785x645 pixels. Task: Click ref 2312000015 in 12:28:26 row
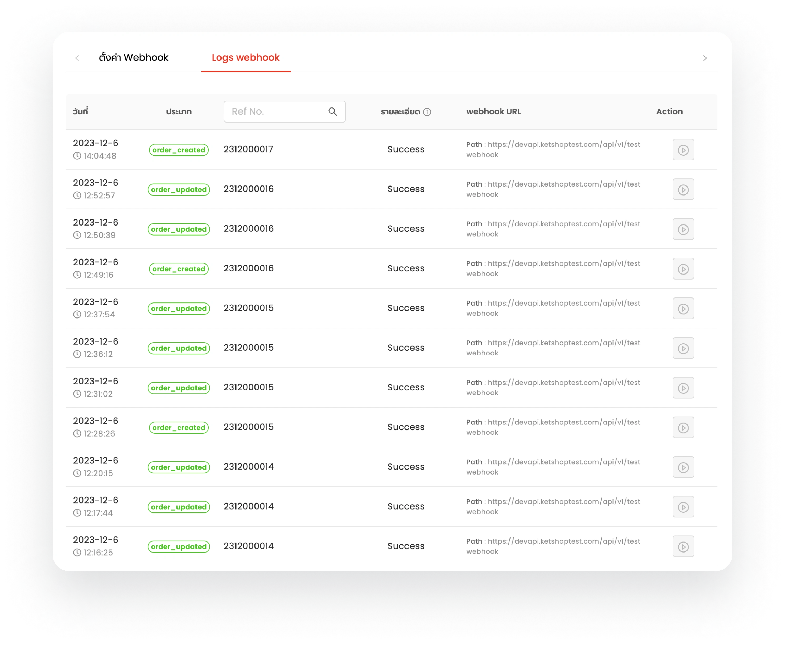coord(249,427)
